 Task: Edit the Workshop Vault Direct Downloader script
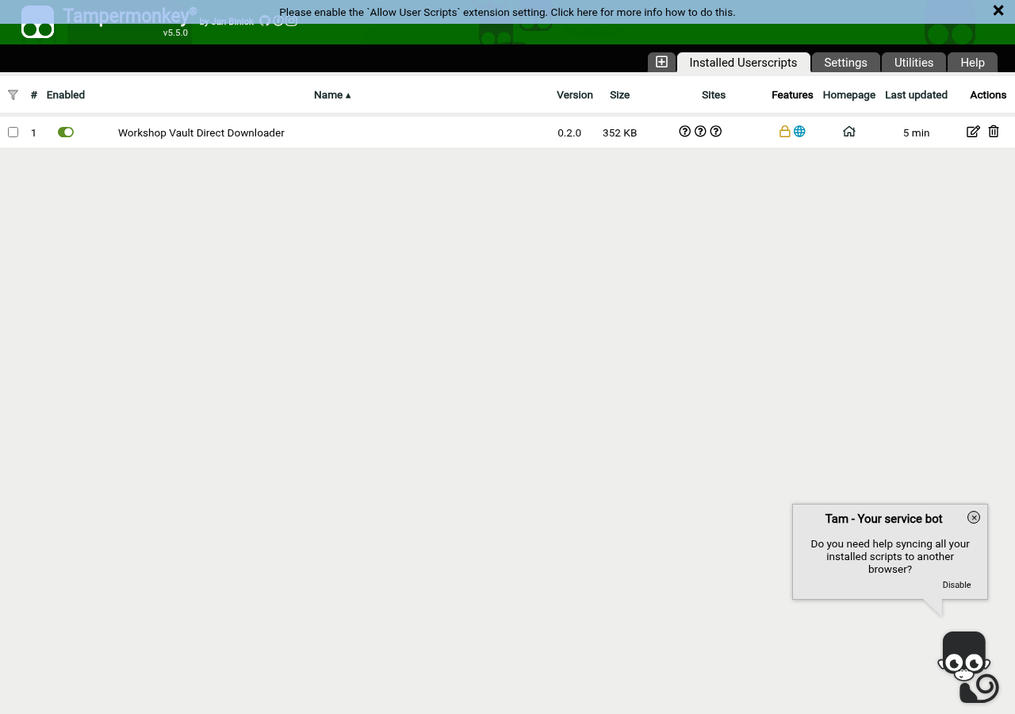pos(973,132)
